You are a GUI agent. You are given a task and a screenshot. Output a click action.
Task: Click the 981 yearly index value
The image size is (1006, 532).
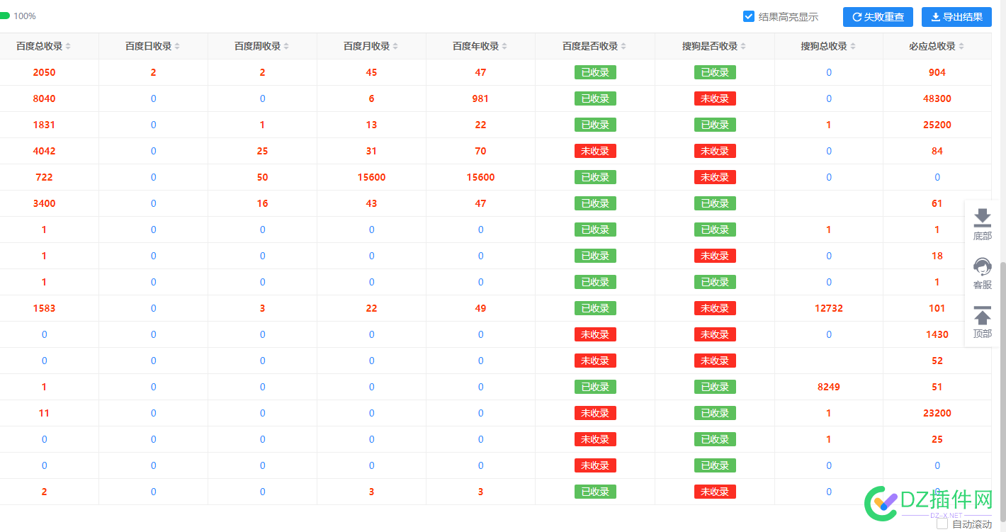point(480,98)
